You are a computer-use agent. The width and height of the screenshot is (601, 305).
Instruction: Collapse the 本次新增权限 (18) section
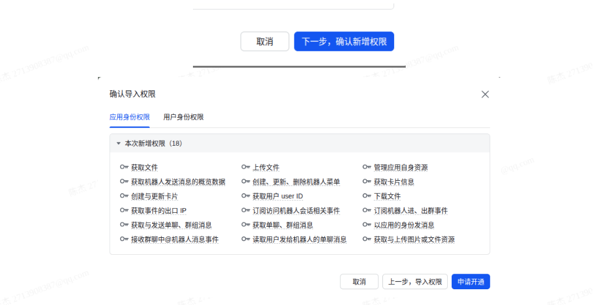[118, 143]
